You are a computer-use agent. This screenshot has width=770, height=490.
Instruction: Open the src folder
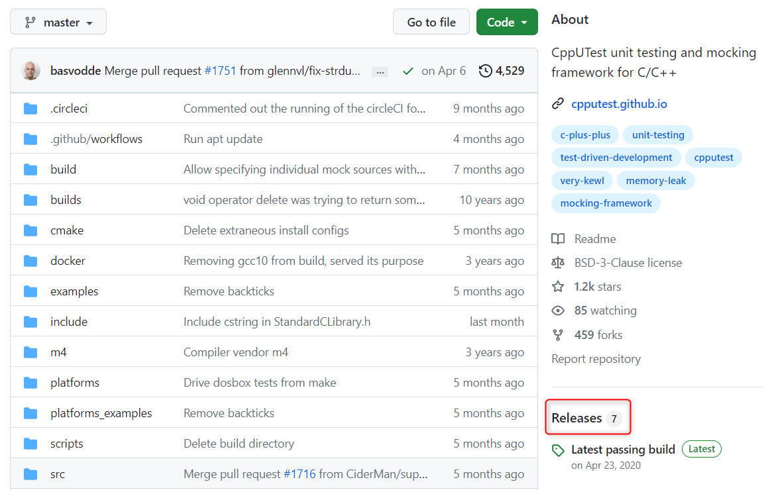(58, 474)
